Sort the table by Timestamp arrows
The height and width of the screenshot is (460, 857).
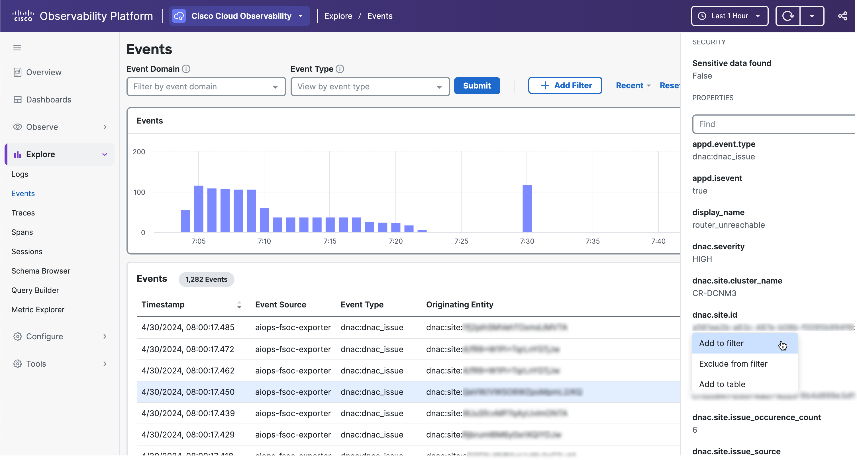tap(239, 305)
